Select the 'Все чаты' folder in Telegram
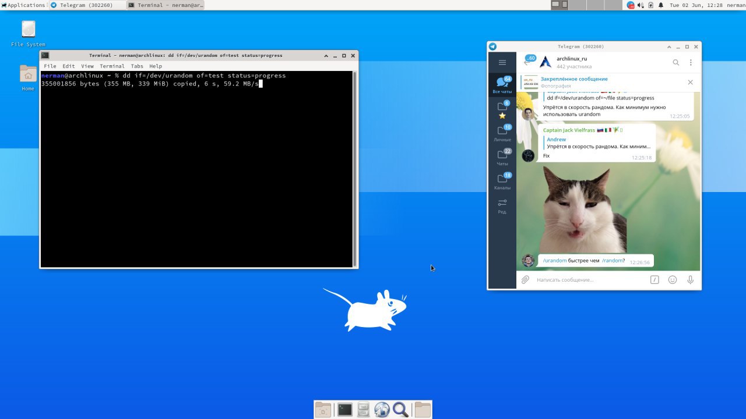The width and height of the screenshot is (746, 419). tap(502, 85)
